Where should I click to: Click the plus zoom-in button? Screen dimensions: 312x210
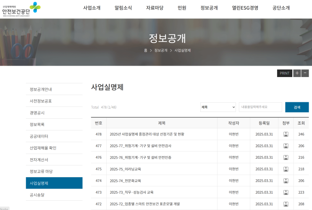297,73
